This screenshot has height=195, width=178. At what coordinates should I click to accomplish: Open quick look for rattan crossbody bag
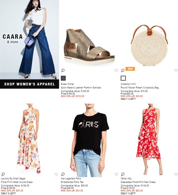tap(123, 70)
